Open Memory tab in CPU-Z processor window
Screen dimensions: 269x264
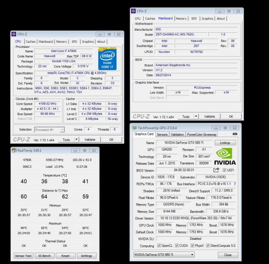(61, 41)
